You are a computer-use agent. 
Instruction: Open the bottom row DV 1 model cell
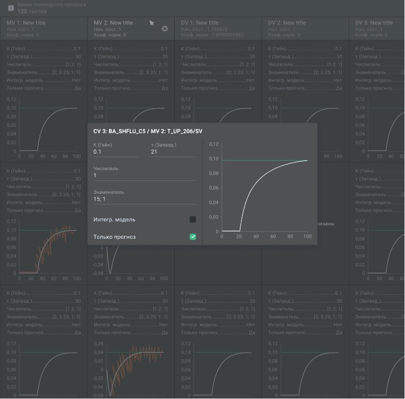pos(218,342)
